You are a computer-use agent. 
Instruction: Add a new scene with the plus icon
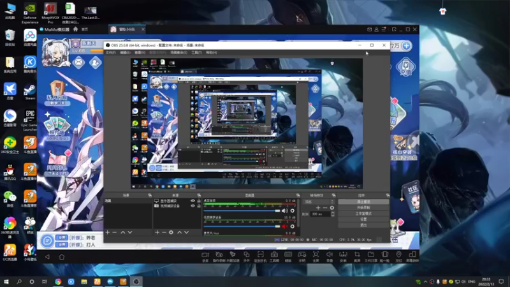click(x=108, y=232)
